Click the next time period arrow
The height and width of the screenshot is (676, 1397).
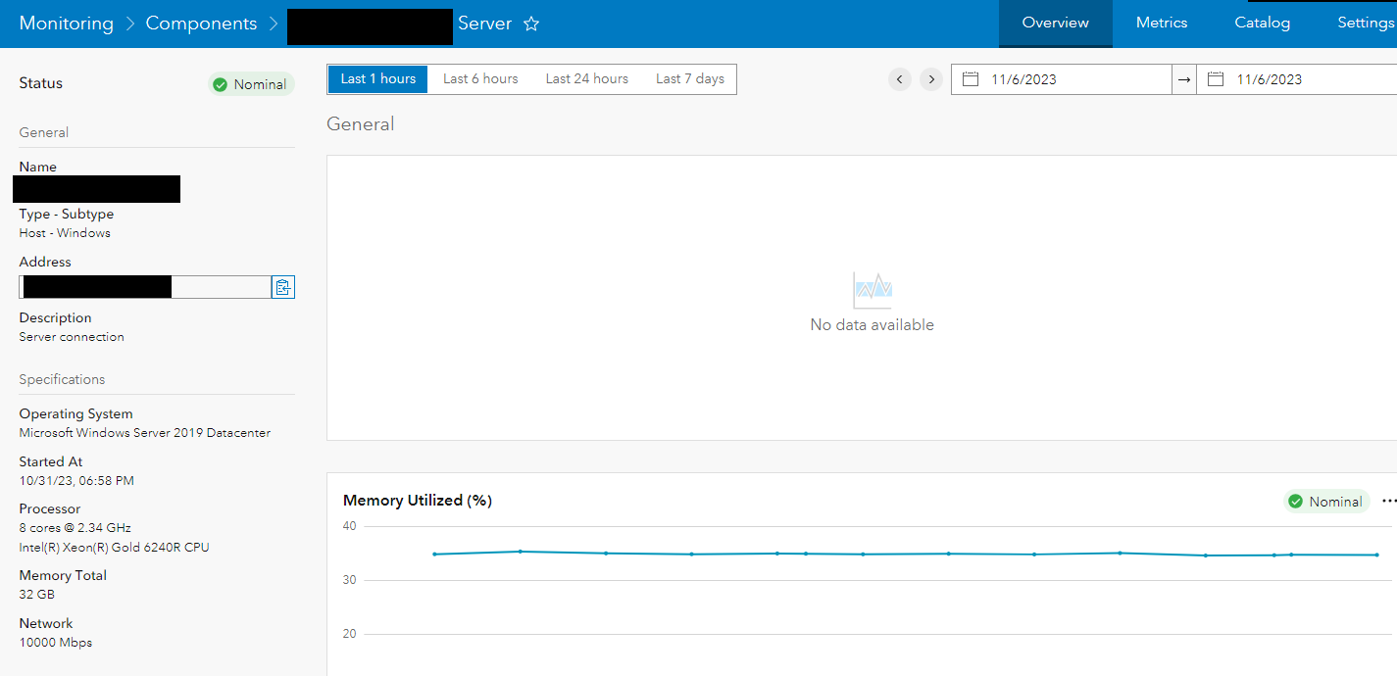(930, 79)
